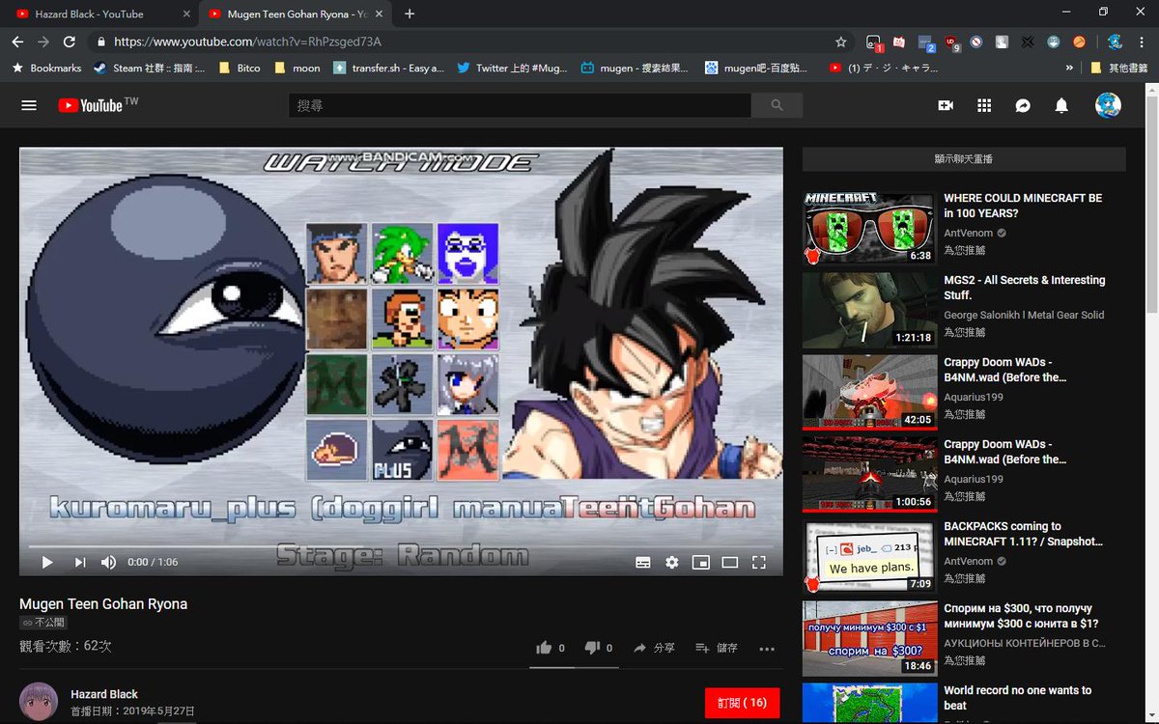Open the 其他書籤 folder
This screenshot has height=724, width=1159.
pyautogui.click(x=1118, y=68)
